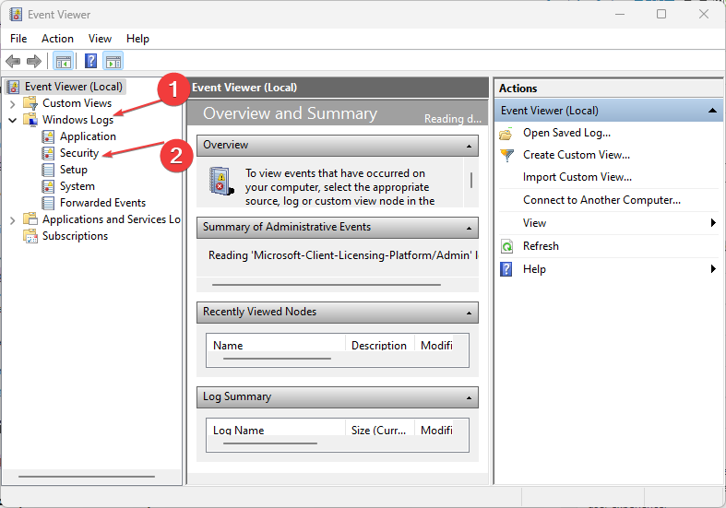Open the Help menu in menu bar
This screenshot has width=726, height=508.
[x=137, y=39]
